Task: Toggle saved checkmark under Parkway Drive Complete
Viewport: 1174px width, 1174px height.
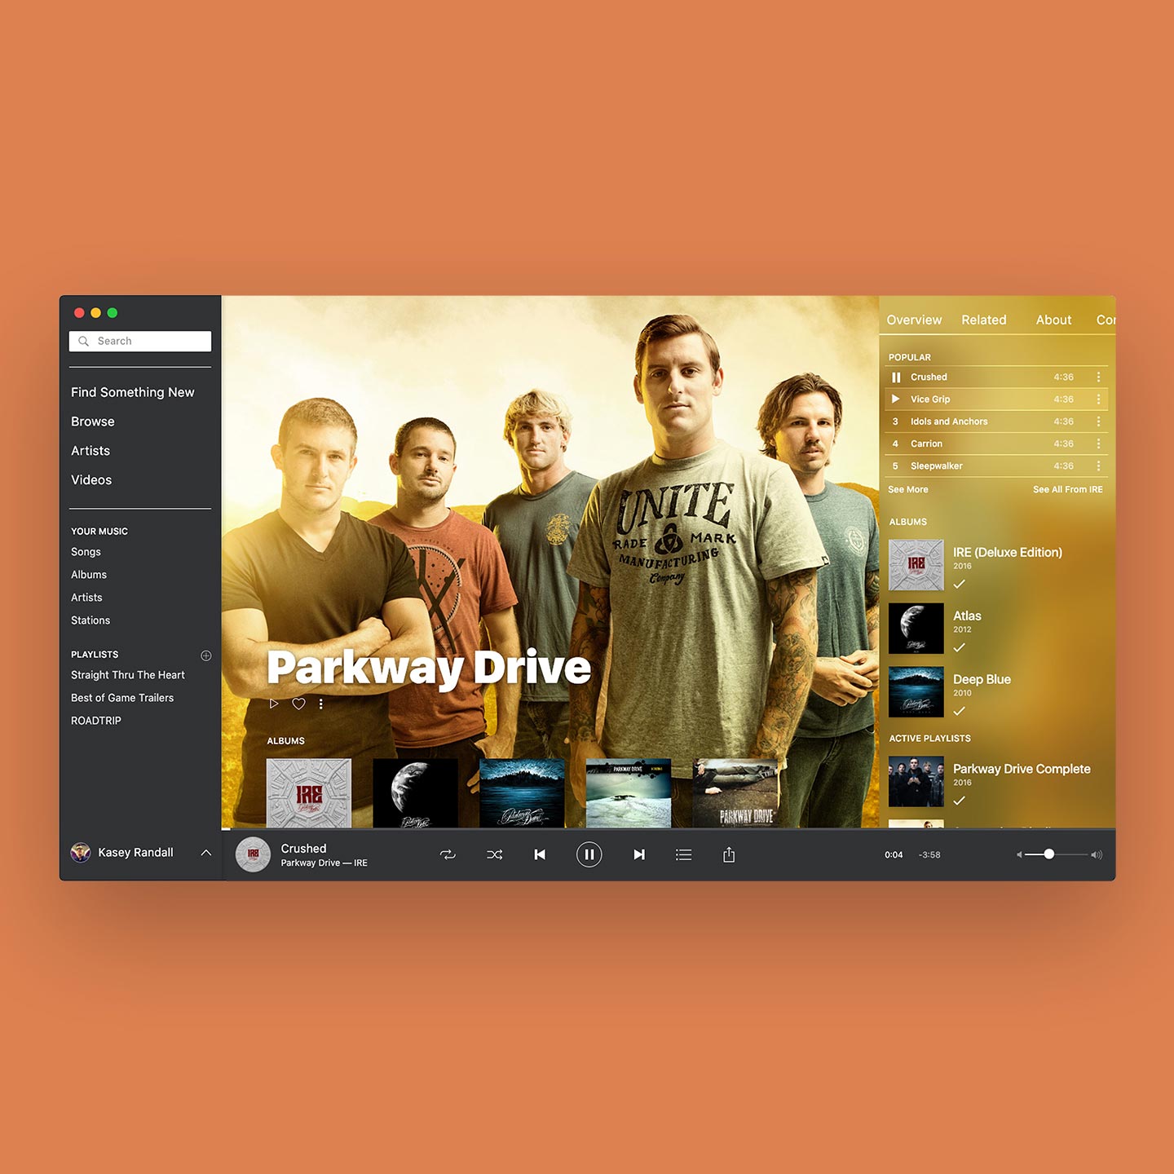Action: (960, 801)
